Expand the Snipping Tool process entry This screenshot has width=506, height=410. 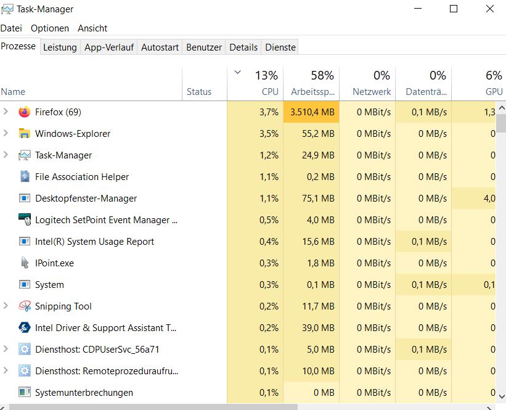point(6,306)
